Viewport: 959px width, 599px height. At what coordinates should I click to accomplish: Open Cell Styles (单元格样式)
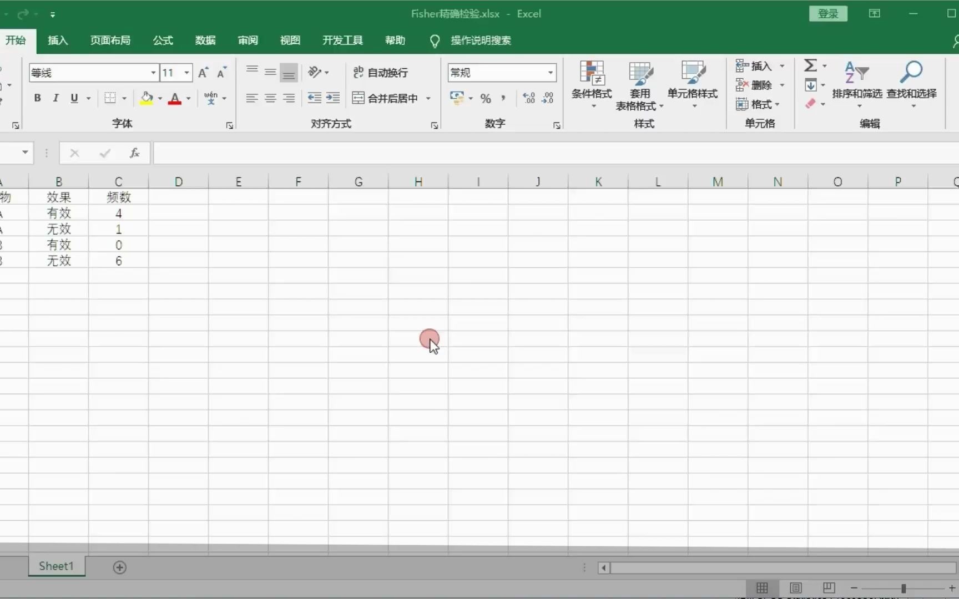coord(693,83)
